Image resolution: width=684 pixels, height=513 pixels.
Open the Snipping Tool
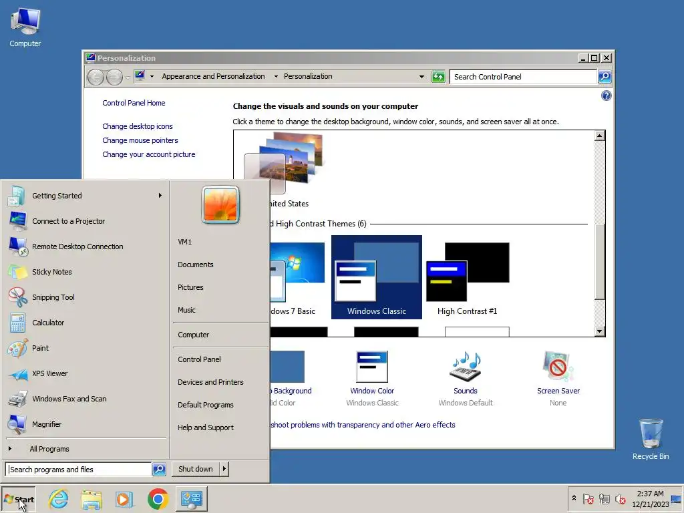click(x=85, y=297)
